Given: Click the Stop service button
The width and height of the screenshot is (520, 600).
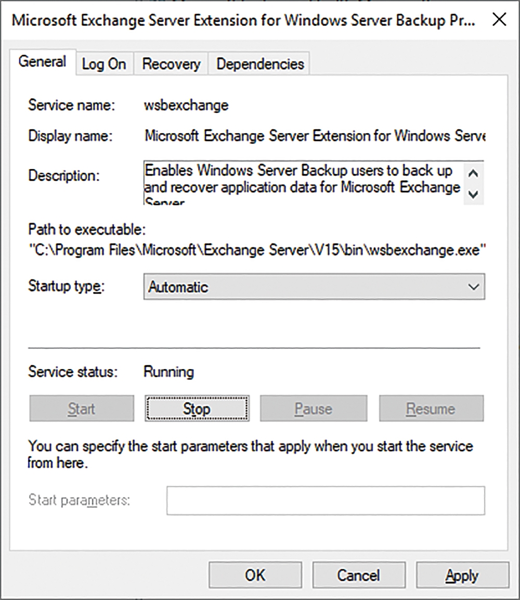Looking at the screenshot, I should coord(197,408).
